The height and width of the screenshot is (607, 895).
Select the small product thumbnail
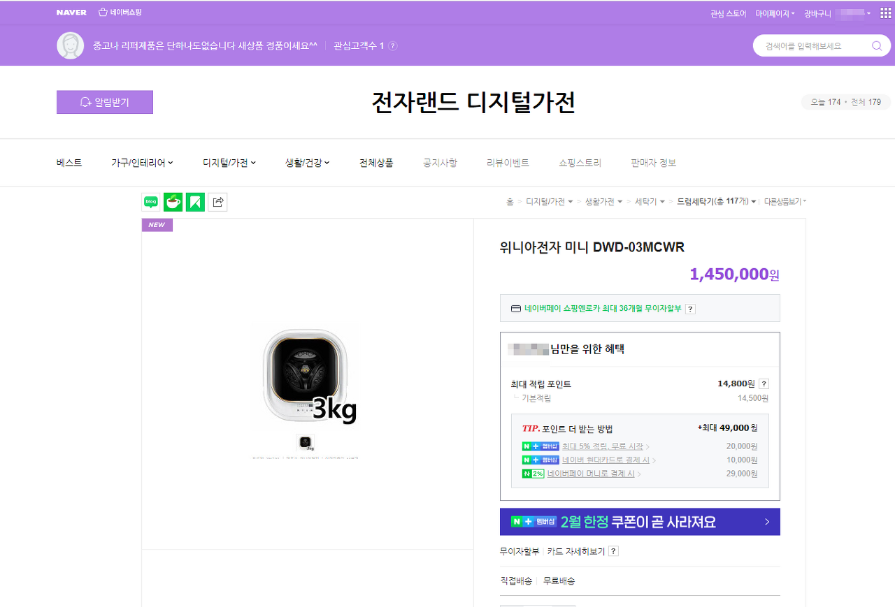pyautogui.click(x=306, y=443)
